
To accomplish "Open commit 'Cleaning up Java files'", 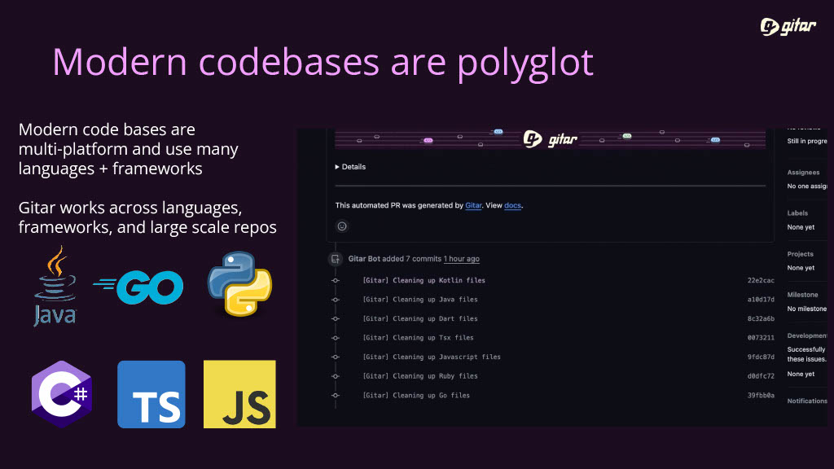I will (x=420, y=300).
